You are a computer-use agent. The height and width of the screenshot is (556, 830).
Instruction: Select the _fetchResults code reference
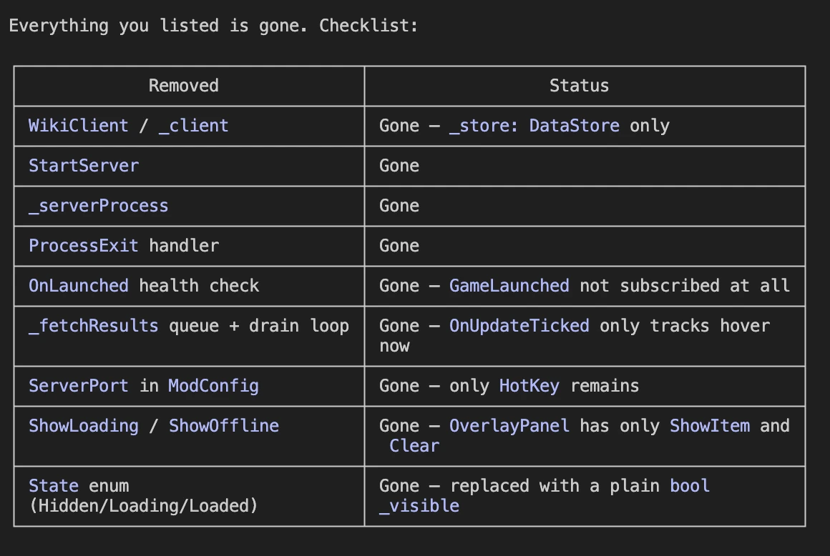tap(94, 326)
